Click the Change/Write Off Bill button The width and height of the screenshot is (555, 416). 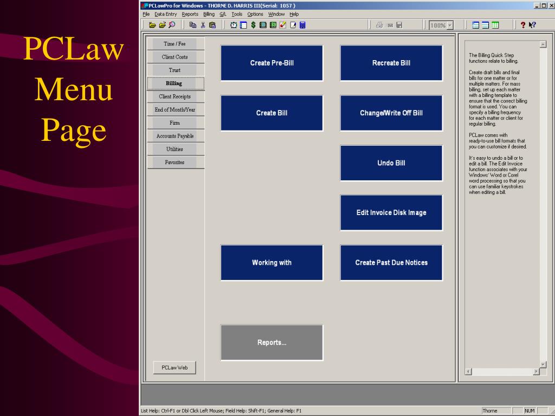(x=391, y=113)
